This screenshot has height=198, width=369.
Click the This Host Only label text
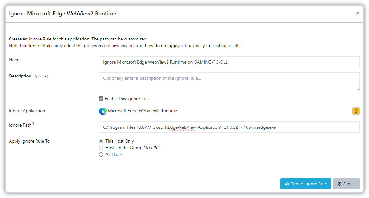(x=120, y=141)
